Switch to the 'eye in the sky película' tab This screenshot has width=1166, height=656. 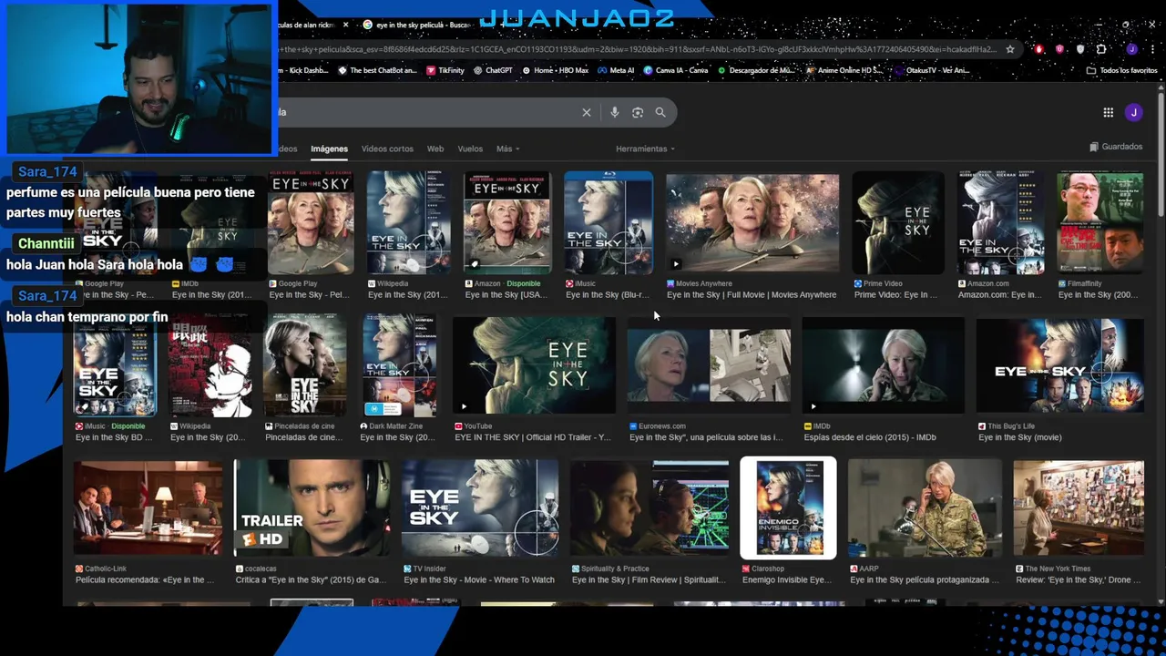click(x=417, y=25)
